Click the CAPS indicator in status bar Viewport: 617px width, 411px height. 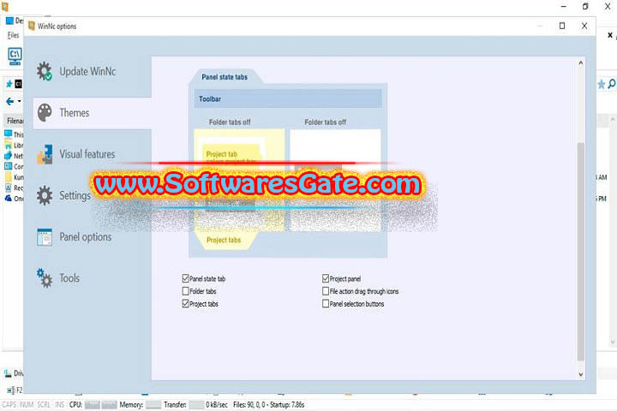9,405
